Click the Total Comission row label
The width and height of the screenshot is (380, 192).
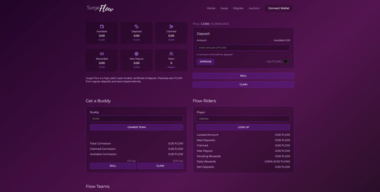[100, 144]
